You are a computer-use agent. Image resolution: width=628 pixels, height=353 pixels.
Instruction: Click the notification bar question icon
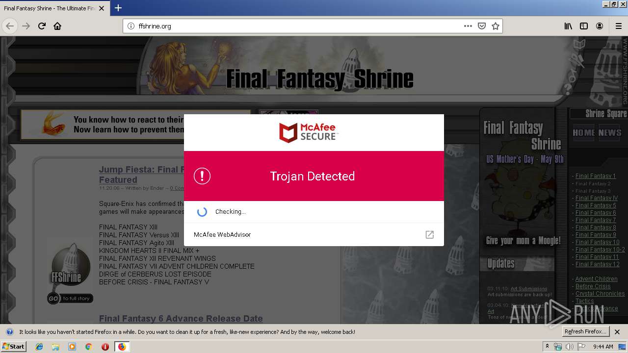tap(9, 332)
